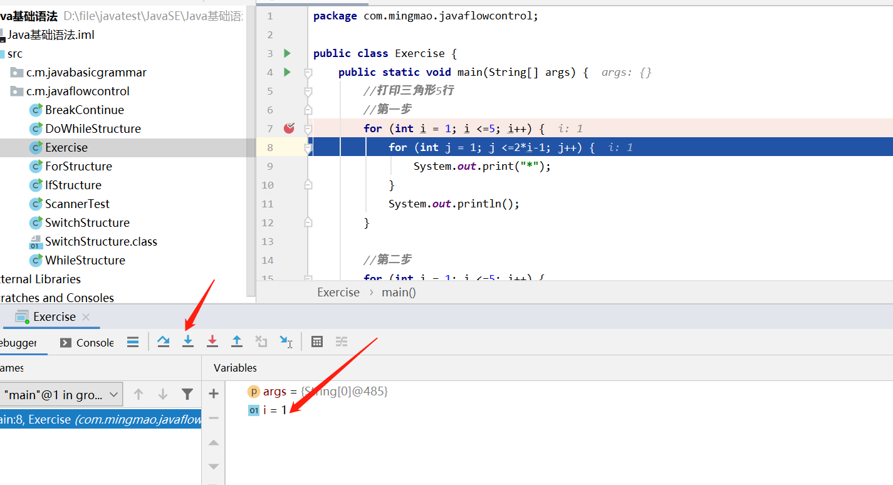Open the ForStructure class in project tree
The height and width of the screenshot is (485, 893).
click(78, 166)
